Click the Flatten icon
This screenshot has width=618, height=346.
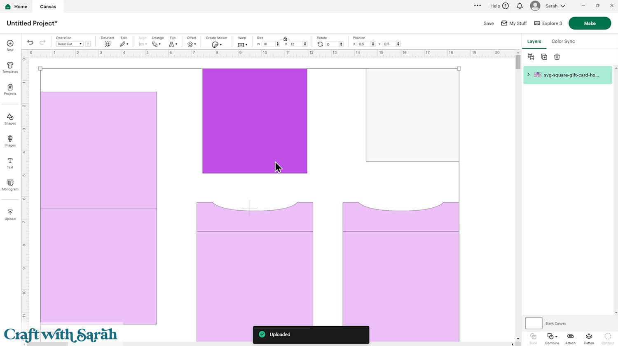pyautogui.click(x=589, y=338)
